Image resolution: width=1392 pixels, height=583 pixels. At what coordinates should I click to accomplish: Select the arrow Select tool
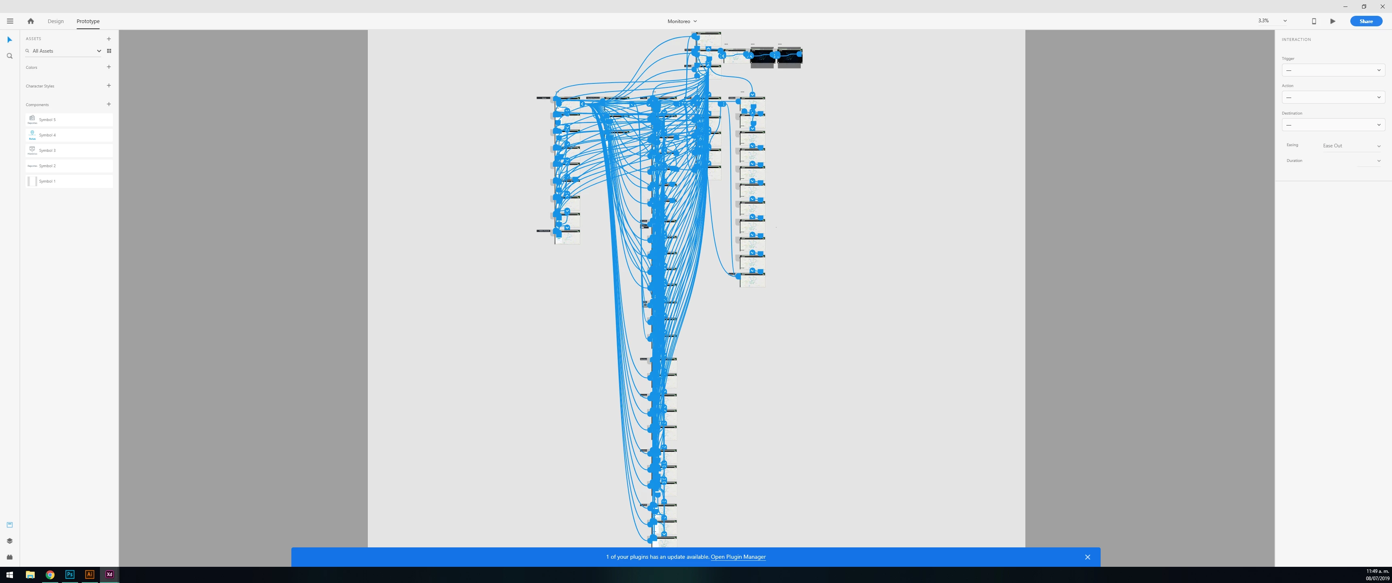coord(10,40)
